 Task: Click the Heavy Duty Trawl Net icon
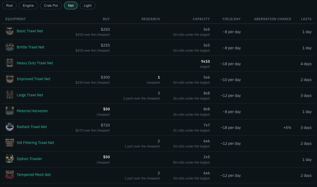point(10,63)
